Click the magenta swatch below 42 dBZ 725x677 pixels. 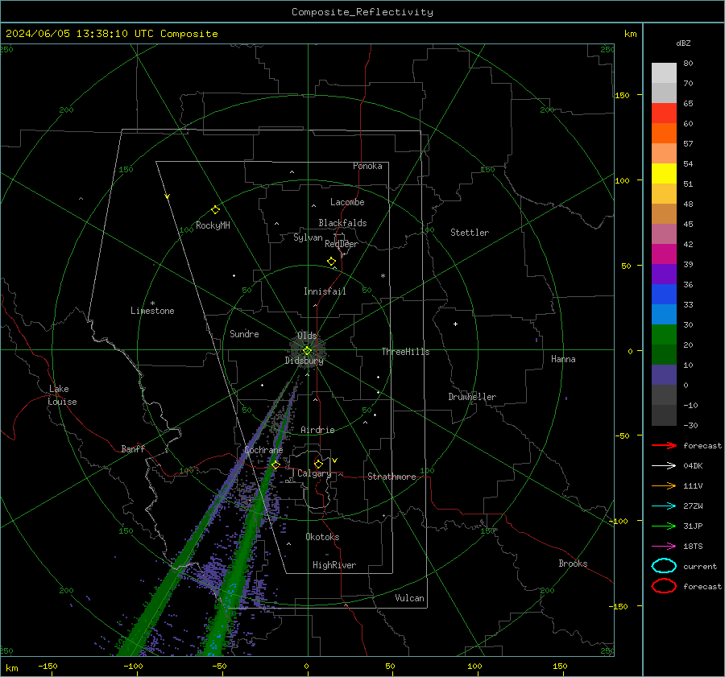pyautogui.click(x=664, y=254)
